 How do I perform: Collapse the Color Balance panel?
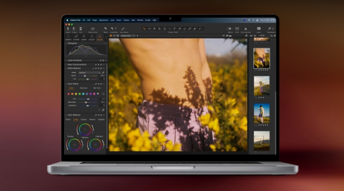coord(66,115)
